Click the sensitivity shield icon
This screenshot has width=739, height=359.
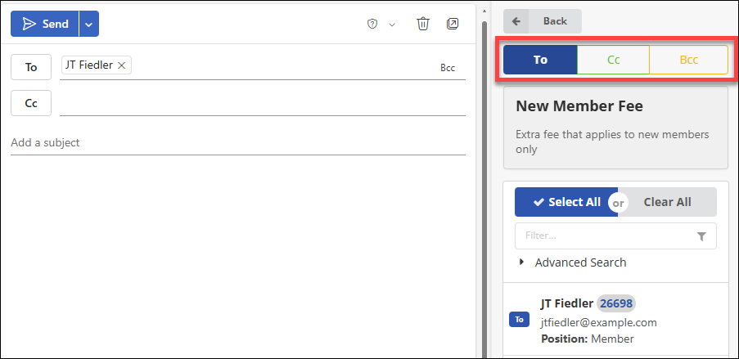click(372, 24)
